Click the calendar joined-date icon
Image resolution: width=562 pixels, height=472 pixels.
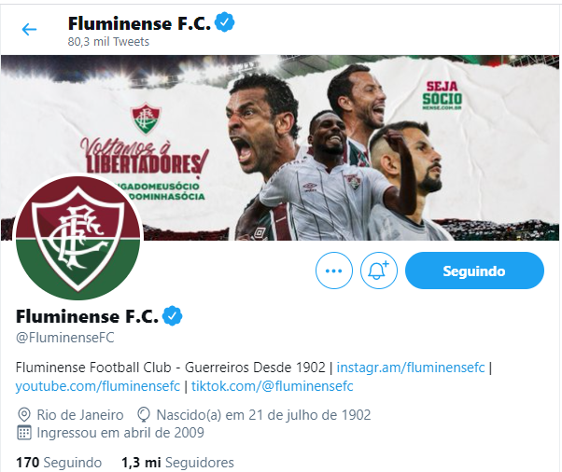24,433
